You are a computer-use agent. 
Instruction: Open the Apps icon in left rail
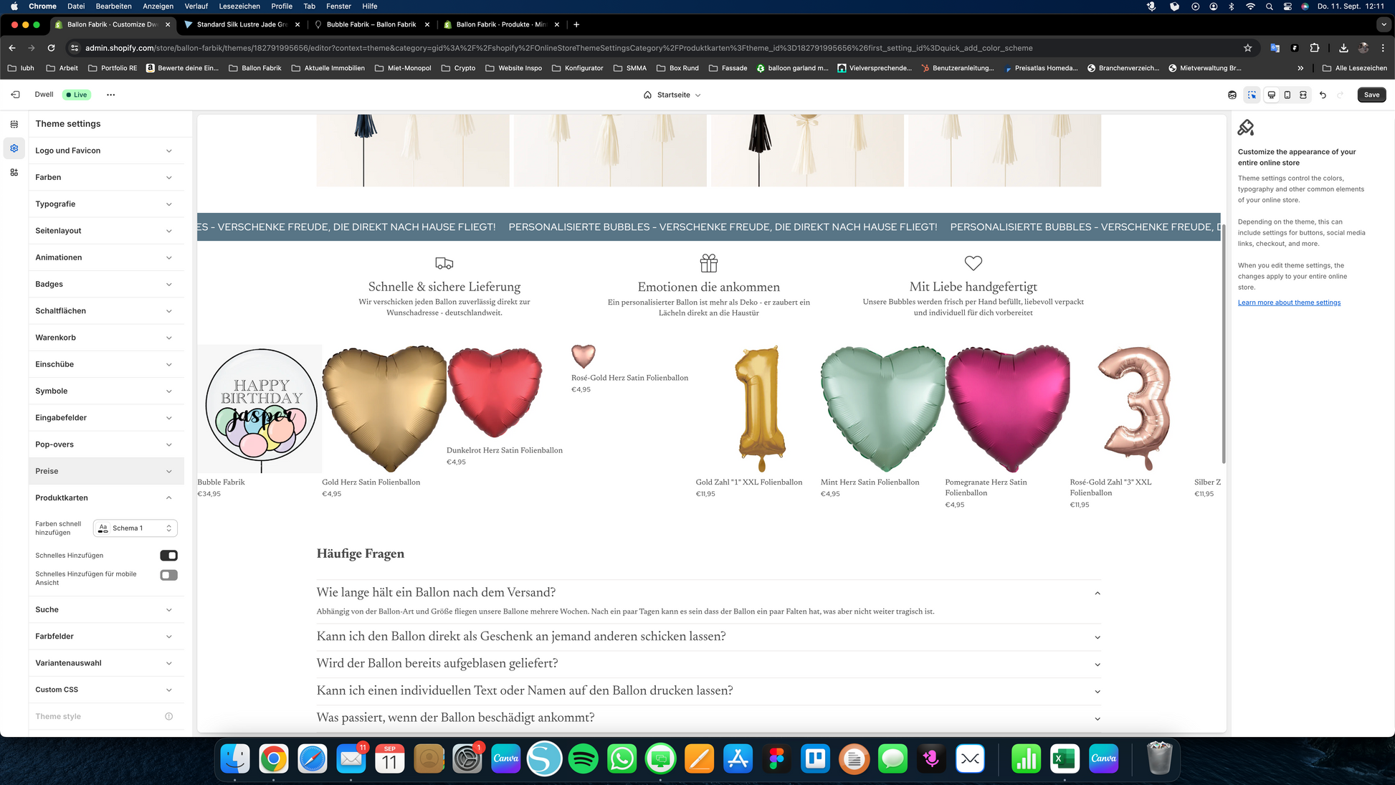click(14, 172)
